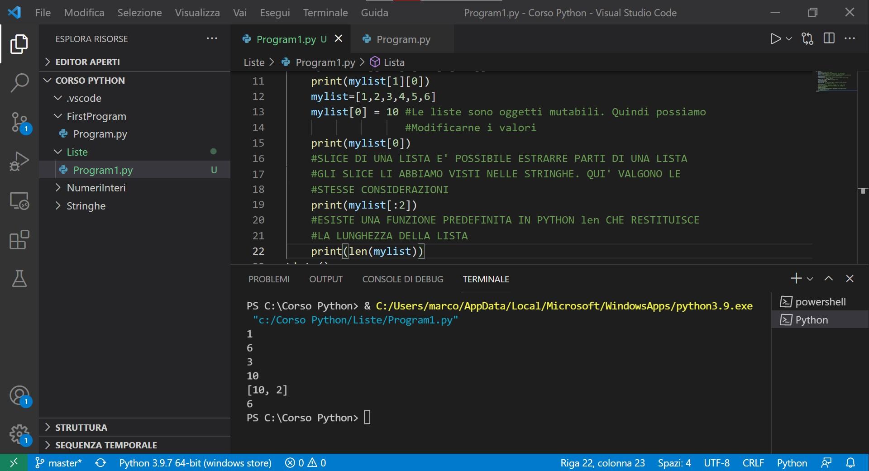Click the Liste breadcrumb segment
869x471 pixels.
coord(254,62)
